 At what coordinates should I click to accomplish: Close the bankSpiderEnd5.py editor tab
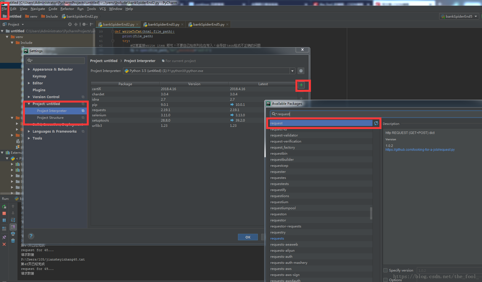coord(227,25)
